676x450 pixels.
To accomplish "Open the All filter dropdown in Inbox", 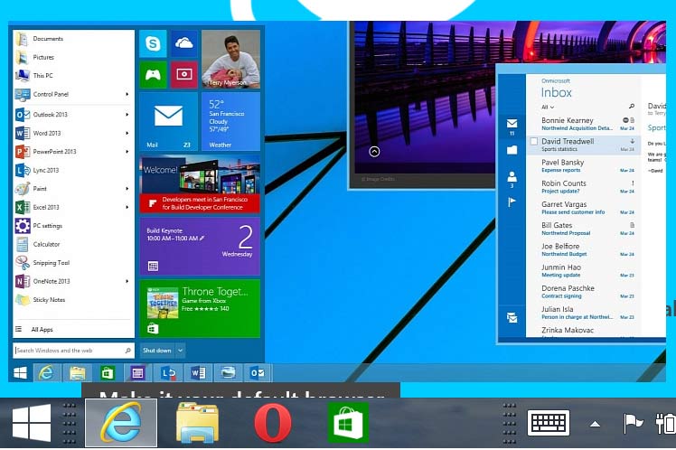I will tap(548, 107).
